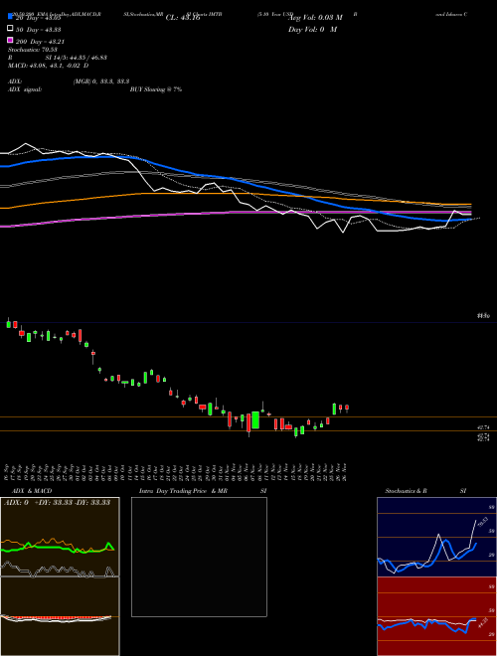Viewport: 497px width, 656px height.
Task: Click the white 50 Day legend swatch
Action: point(10,29)
